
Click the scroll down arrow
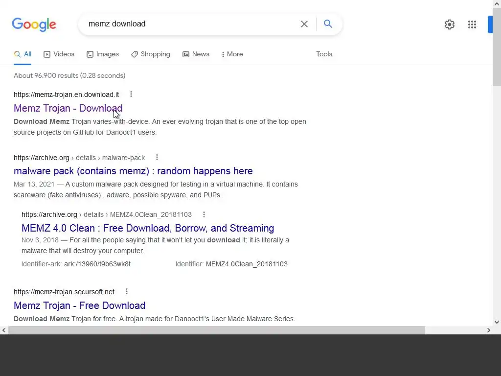497,322
